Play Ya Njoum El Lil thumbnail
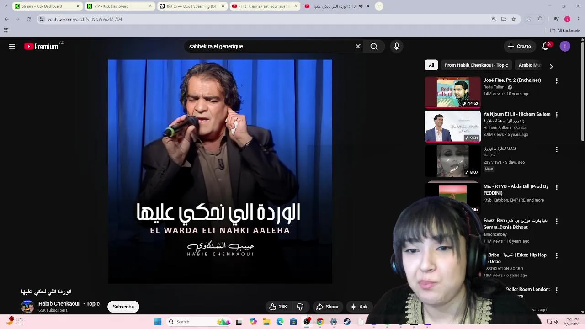Image resolution: width=585 pixels, height=329 pixels. (x=452, y=127)
